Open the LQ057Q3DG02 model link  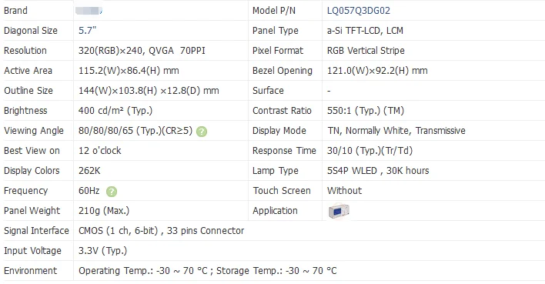[x=359, y=11]
